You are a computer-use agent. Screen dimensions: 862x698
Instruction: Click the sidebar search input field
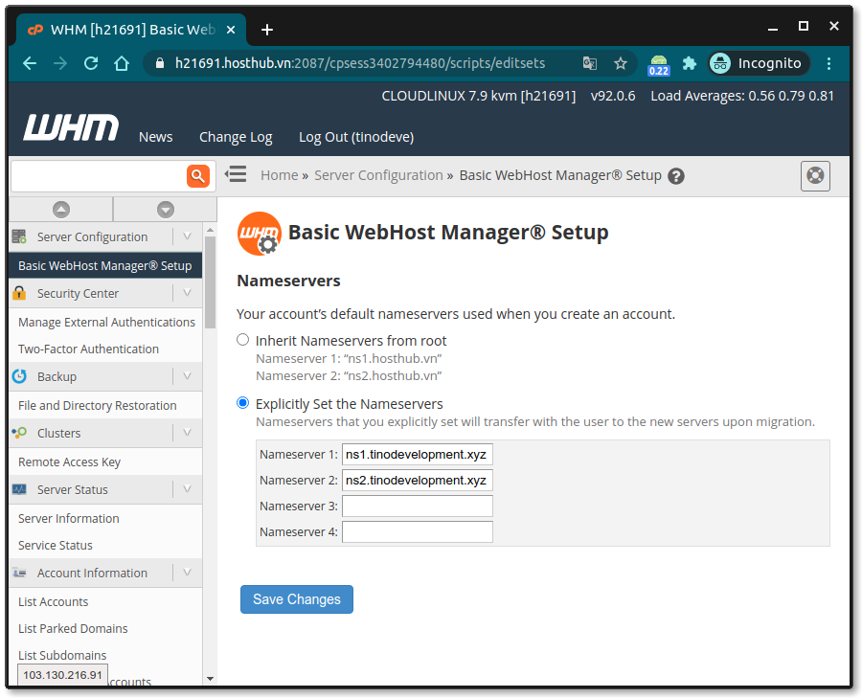click(99, 176)
